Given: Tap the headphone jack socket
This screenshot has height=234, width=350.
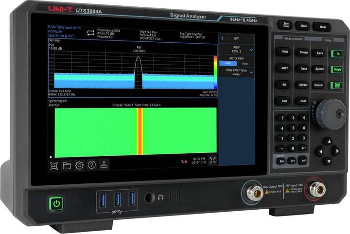Looking at the screenshot, I should tap(149, 198).
